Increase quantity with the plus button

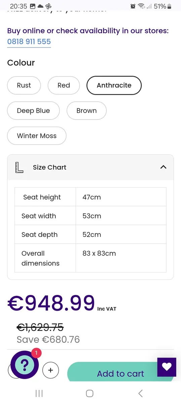click(x=51, y=370)
